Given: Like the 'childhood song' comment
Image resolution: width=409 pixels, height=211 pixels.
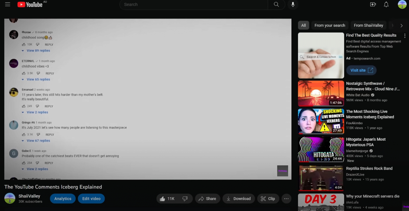Looking at the screenshot, I should (24, 45).
